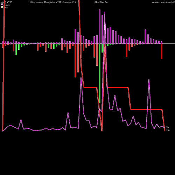Click the red-green Price legend swatch
175x175 pixels.
click(2, 7)
